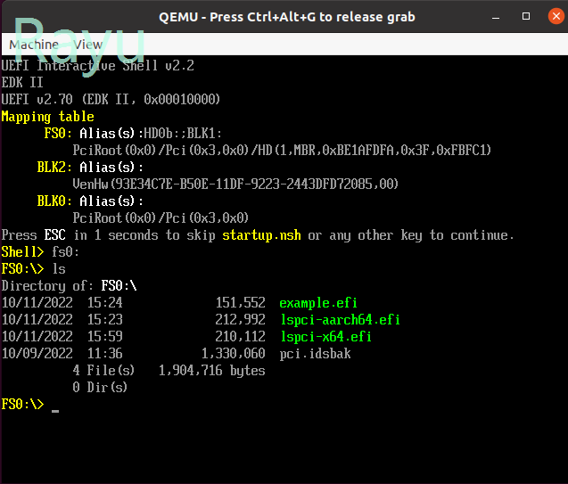Click the blinking cursor at last prompt

[55, 411]
